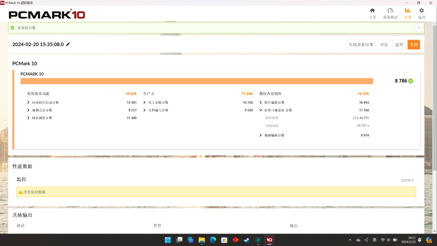Click the 生产力 score 11 846
This screenshot has height=246, width=437.
(247, 93)
